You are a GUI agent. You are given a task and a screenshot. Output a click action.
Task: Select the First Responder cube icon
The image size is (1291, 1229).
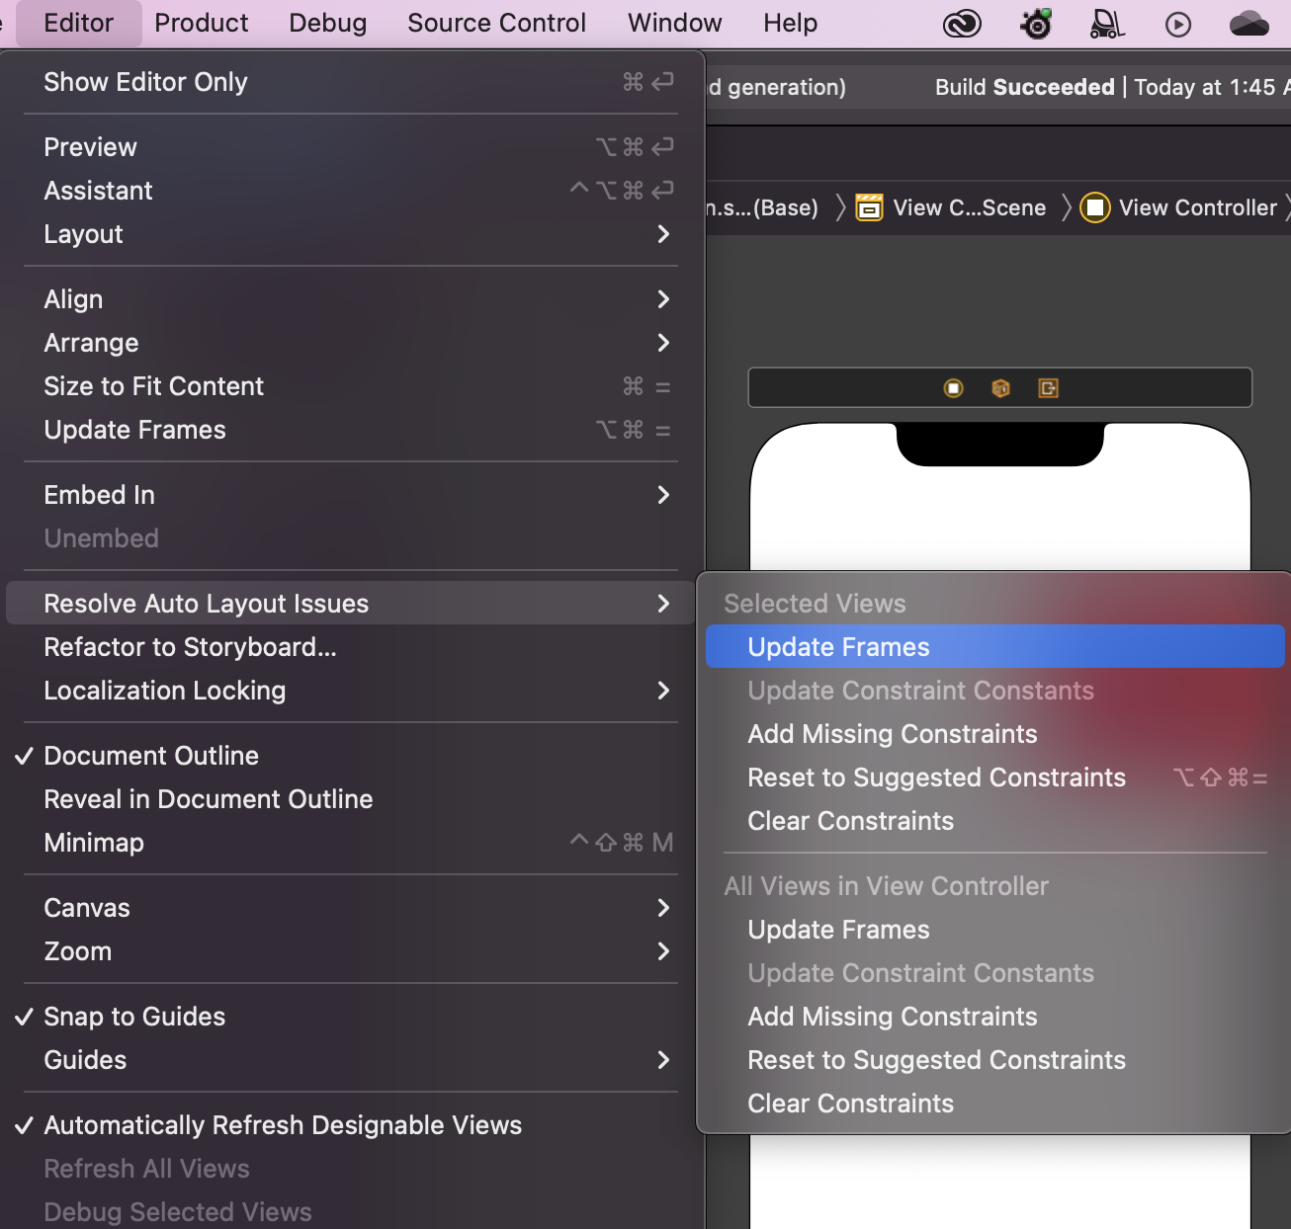[x=1000, y=388]
